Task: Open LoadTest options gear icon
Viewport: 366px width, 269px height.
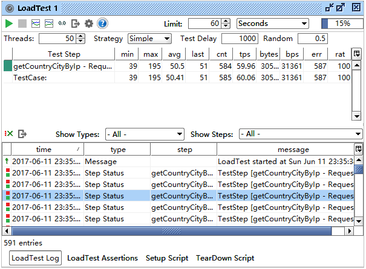Action: [x=89, y=24]
